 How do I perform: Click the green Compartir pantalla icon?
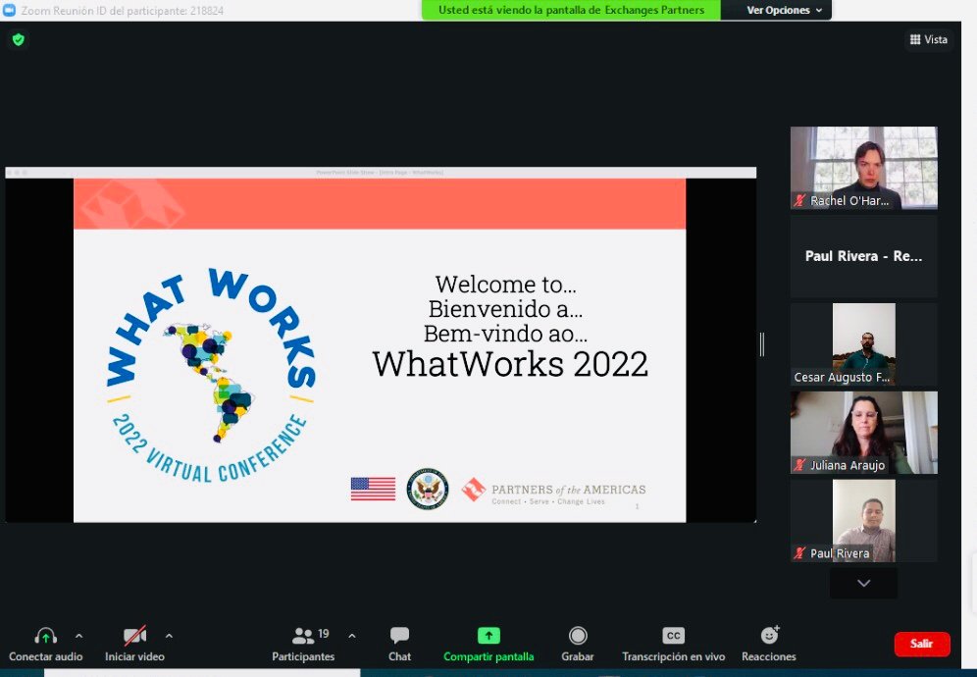488,635
